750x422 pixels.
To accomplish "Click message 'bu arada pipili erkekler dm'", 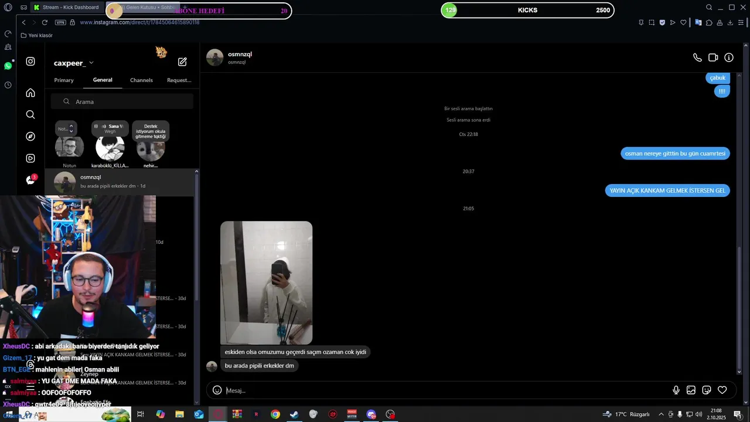I will [259, 366].
